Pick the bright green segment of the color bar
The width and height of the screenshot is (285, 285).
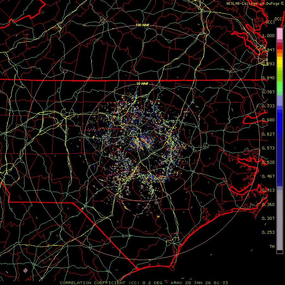coord(280,86)
